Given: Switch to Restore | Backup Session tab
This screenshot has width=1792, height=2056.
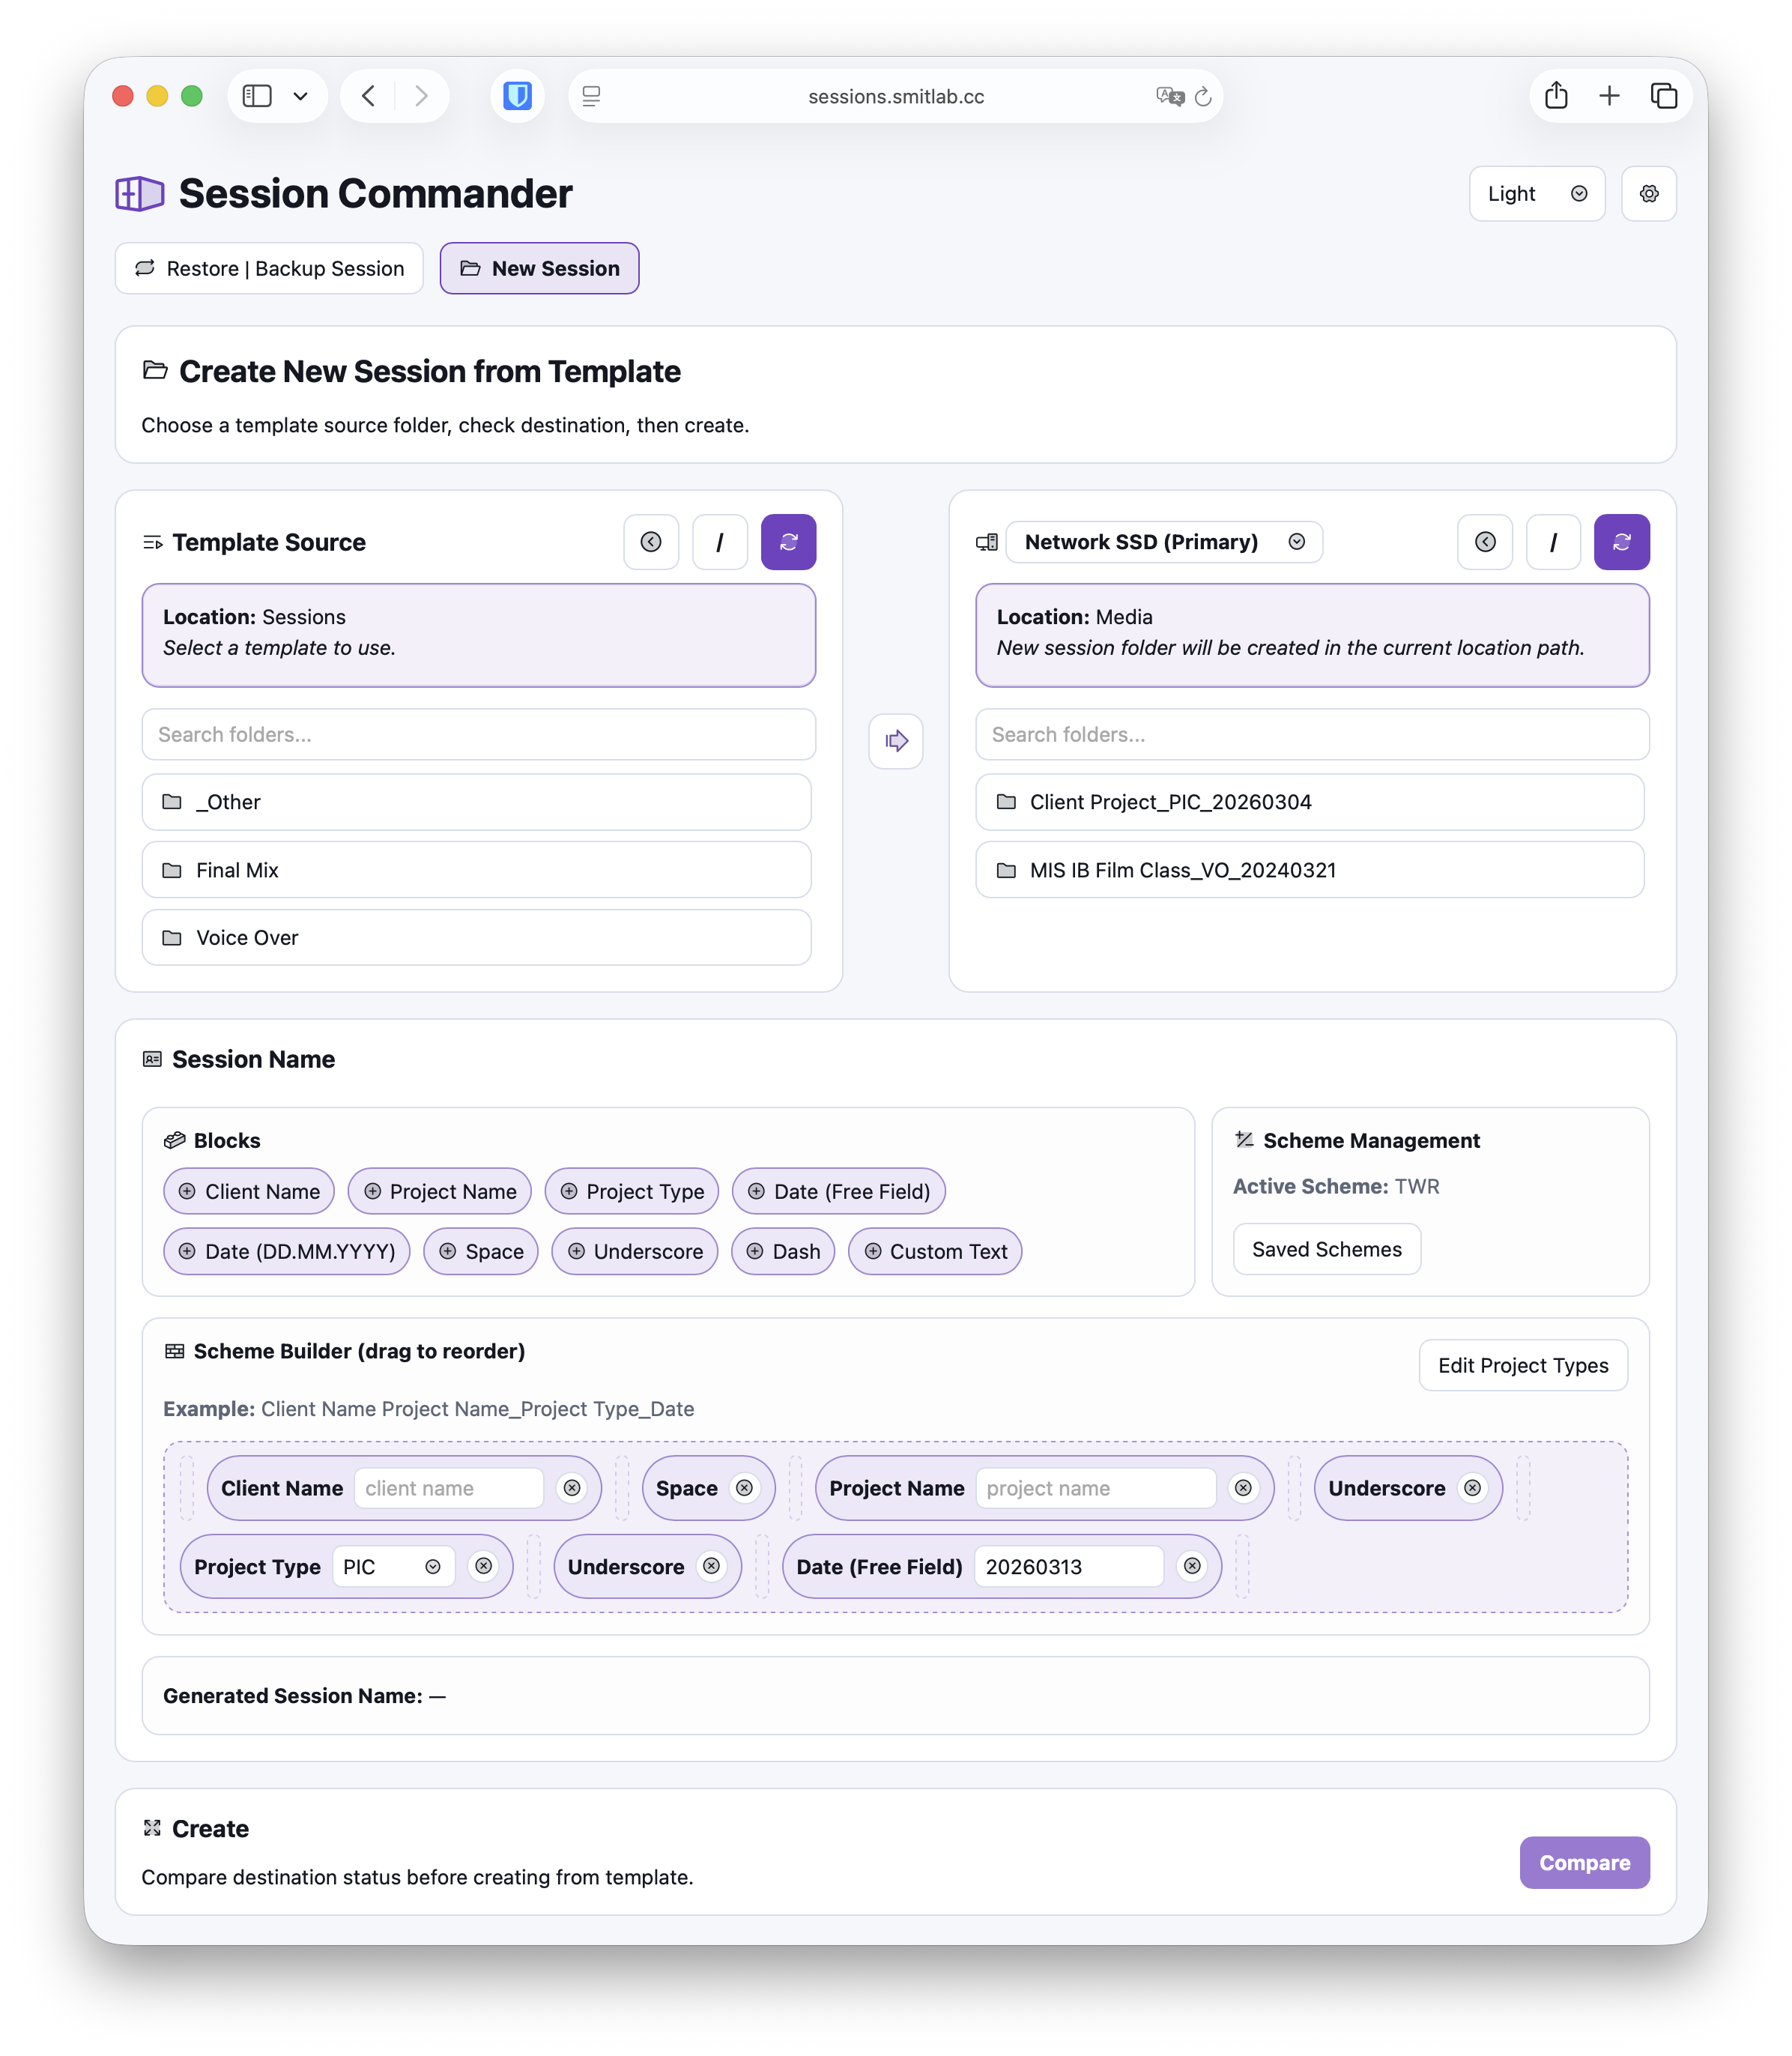Looking at the screenshot, I should coord(269,268).
